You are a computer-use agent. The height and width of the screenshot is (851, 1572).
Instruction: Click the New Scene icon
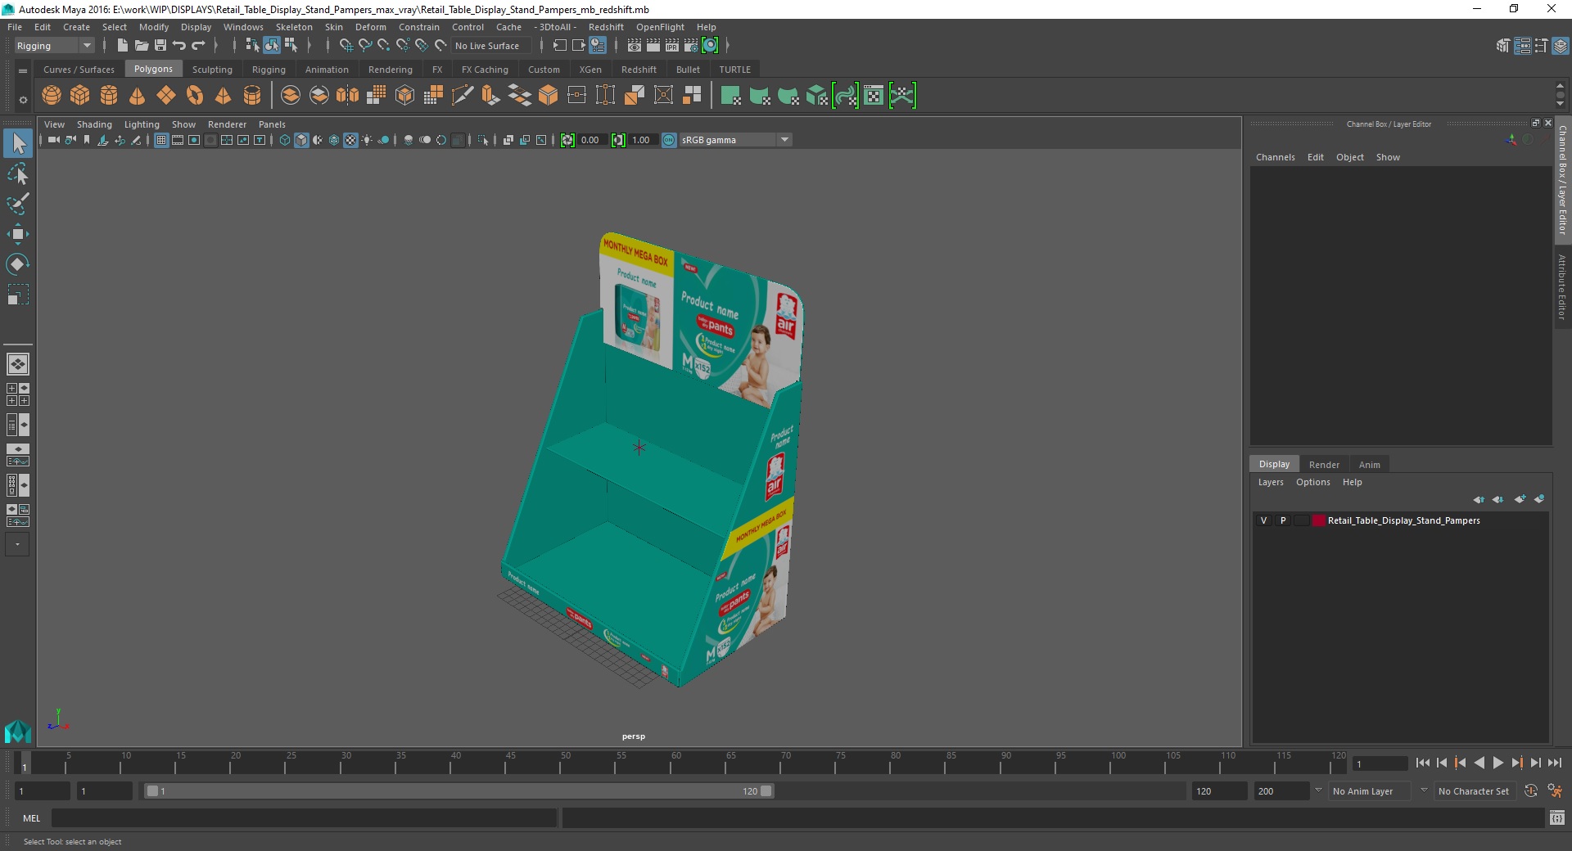click(122, 46)
